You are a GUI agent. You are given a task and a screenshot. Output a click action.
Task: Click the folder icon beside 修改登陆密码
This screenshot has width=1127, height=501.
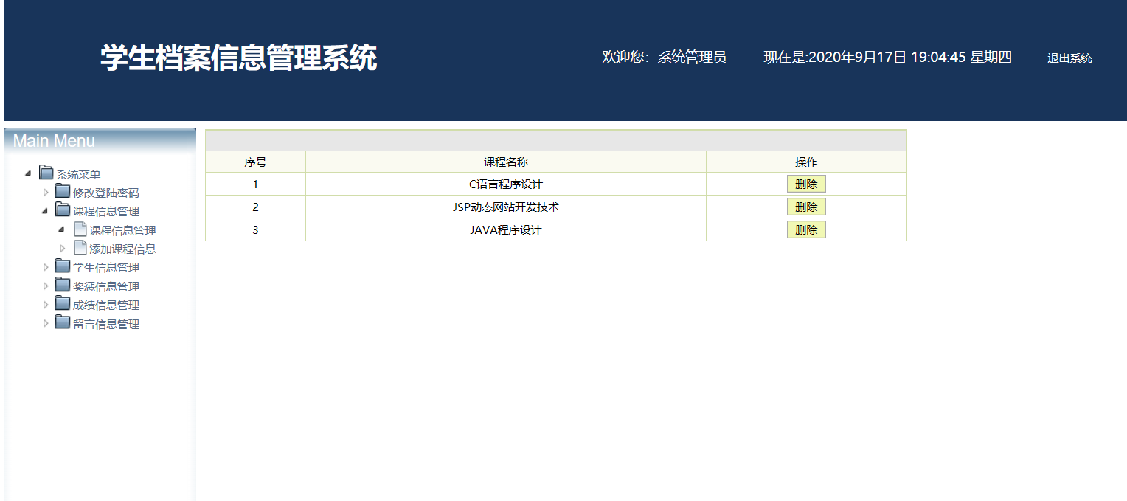click(63, 191)
